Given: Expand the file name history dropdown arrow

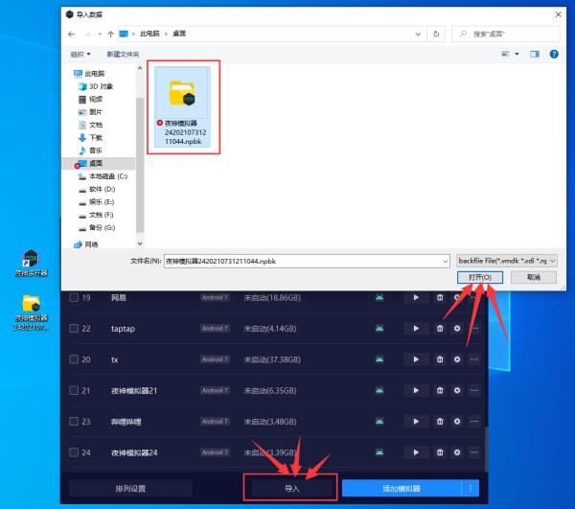Looking at the screenshot, I should click(446, 261).
